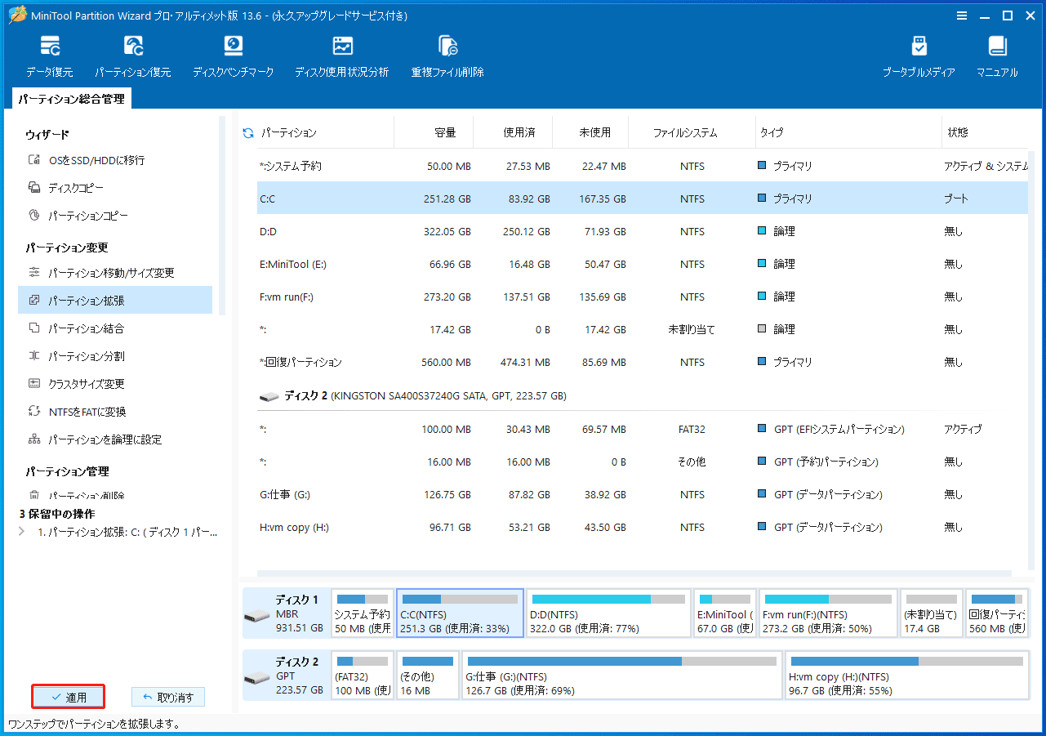Select the *:システム予約 partition row
This screenshot has width=1046, height=736.
(642, 166)
